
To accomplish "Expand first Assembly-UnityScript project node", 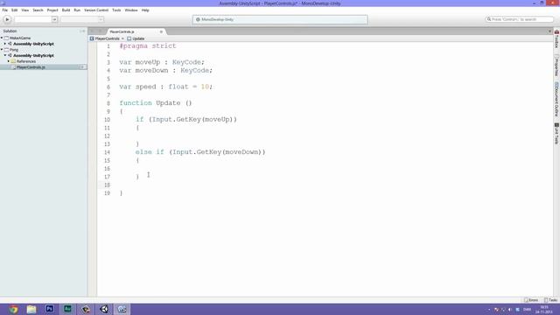I will (x=5, y=44).
